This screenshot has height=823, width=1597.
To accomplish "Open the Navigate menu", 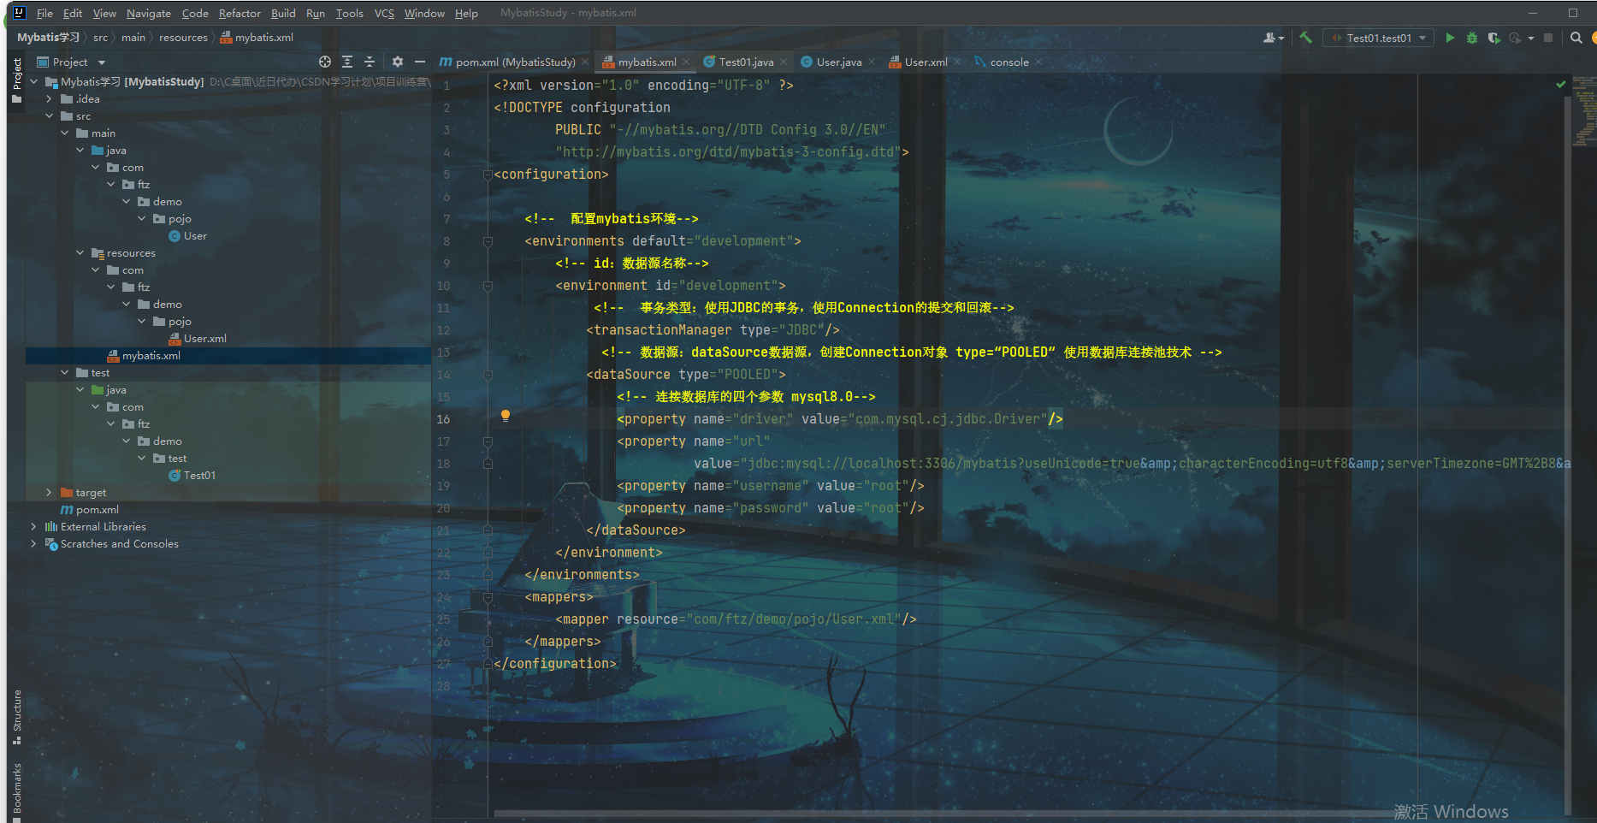I will (149, 13).
